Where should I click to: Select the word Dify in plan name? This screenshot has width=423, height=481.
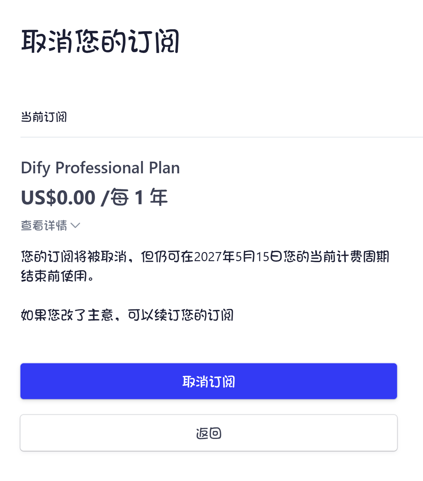(35, 168)
